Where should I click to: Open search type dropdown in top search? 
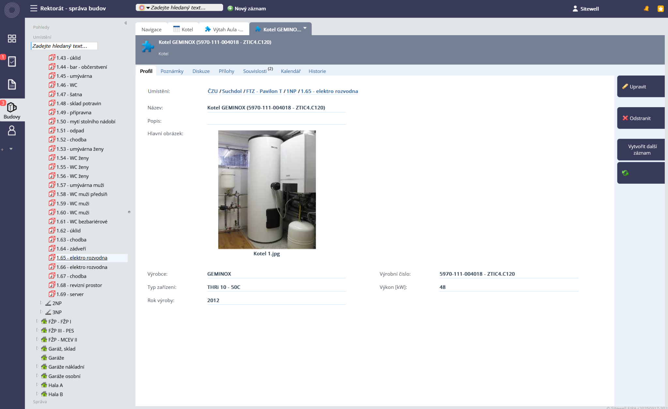click(147, 8)
